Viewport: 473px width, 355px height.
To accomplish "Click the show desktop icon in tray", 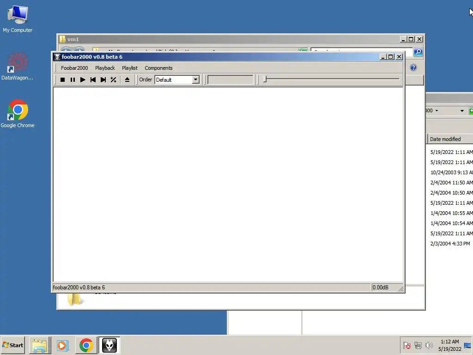I will pyautogui.click(x=467, y=345).
